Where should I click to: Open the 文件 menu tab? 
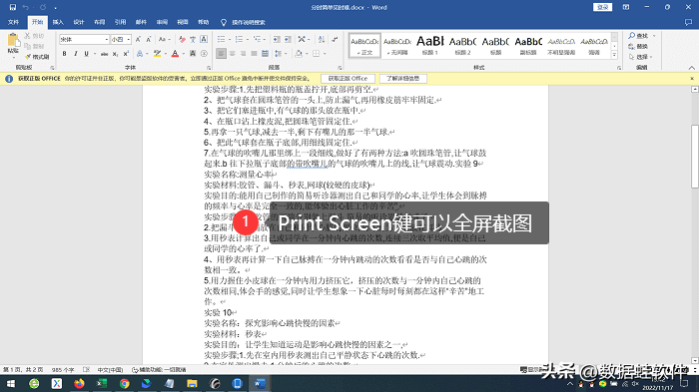13,22
